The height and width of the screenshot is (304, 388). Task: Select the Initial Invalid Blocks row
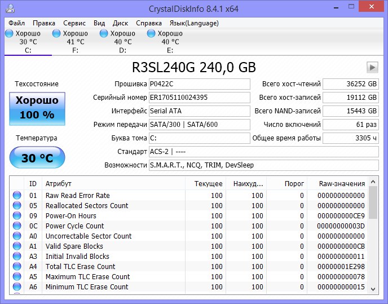(189, 256)
